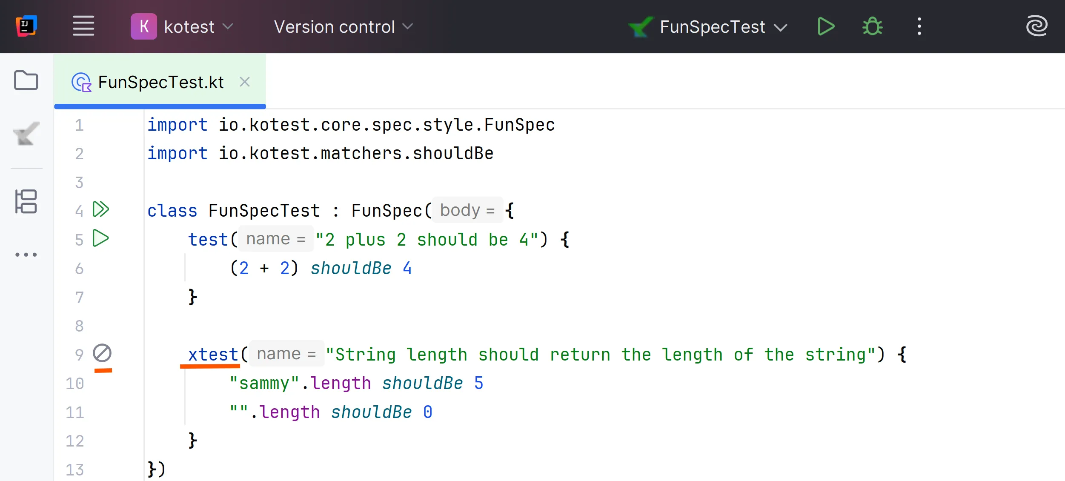Start debugging with the bug icon
Image resolution: width=1065 pixels, height=481 pixels.
point(872,26)
